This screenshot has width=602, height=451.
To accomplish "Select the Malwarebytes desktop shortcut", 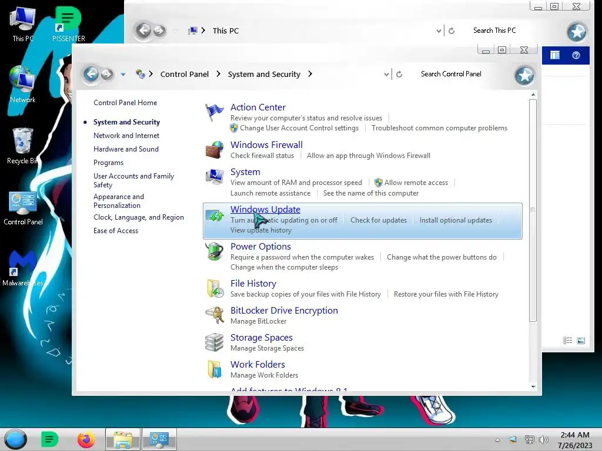I will coord(23,268).
